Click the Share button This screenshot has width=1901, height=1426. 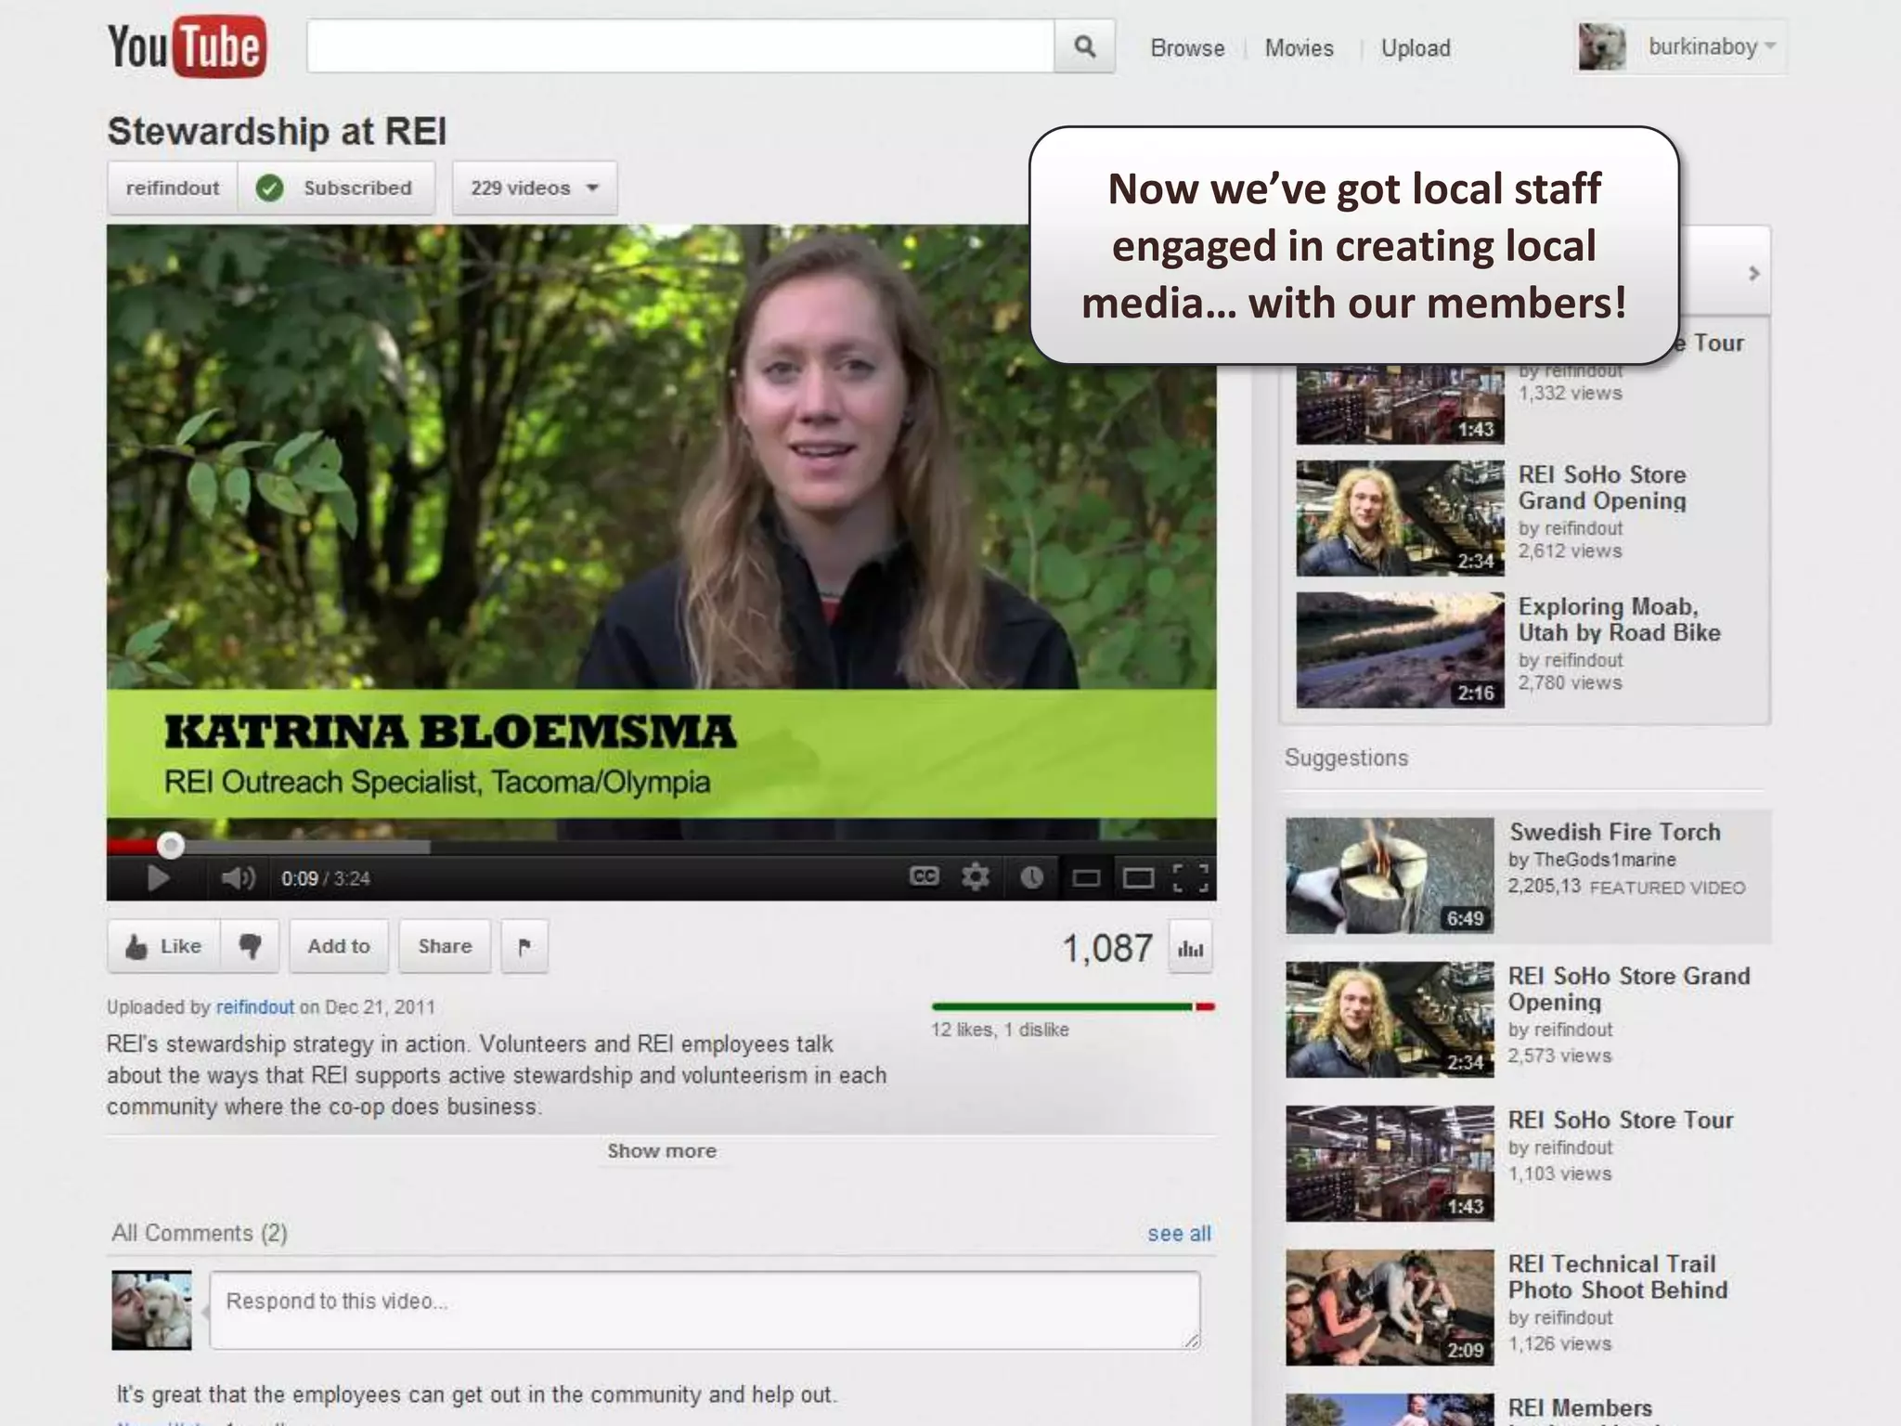tap(445, 946)
